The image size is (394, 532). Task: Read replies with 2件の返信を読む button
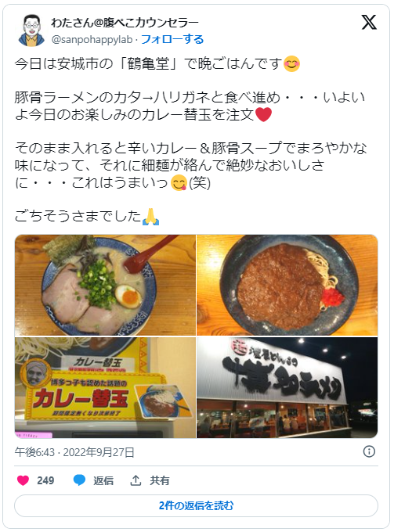click(196, 505)
